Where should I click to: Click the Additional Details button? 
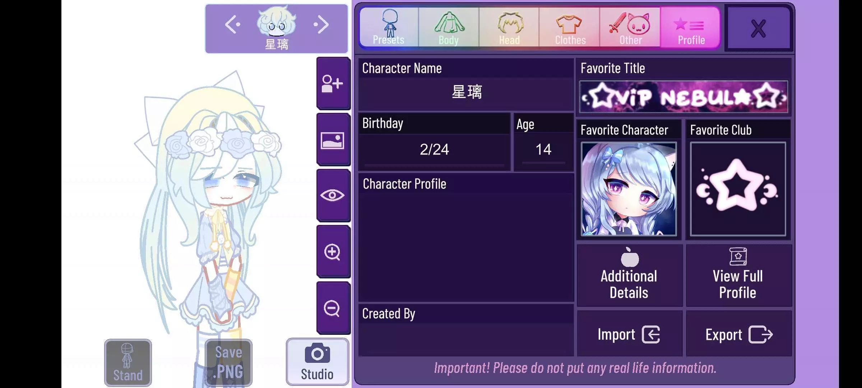tap(630, 276)
